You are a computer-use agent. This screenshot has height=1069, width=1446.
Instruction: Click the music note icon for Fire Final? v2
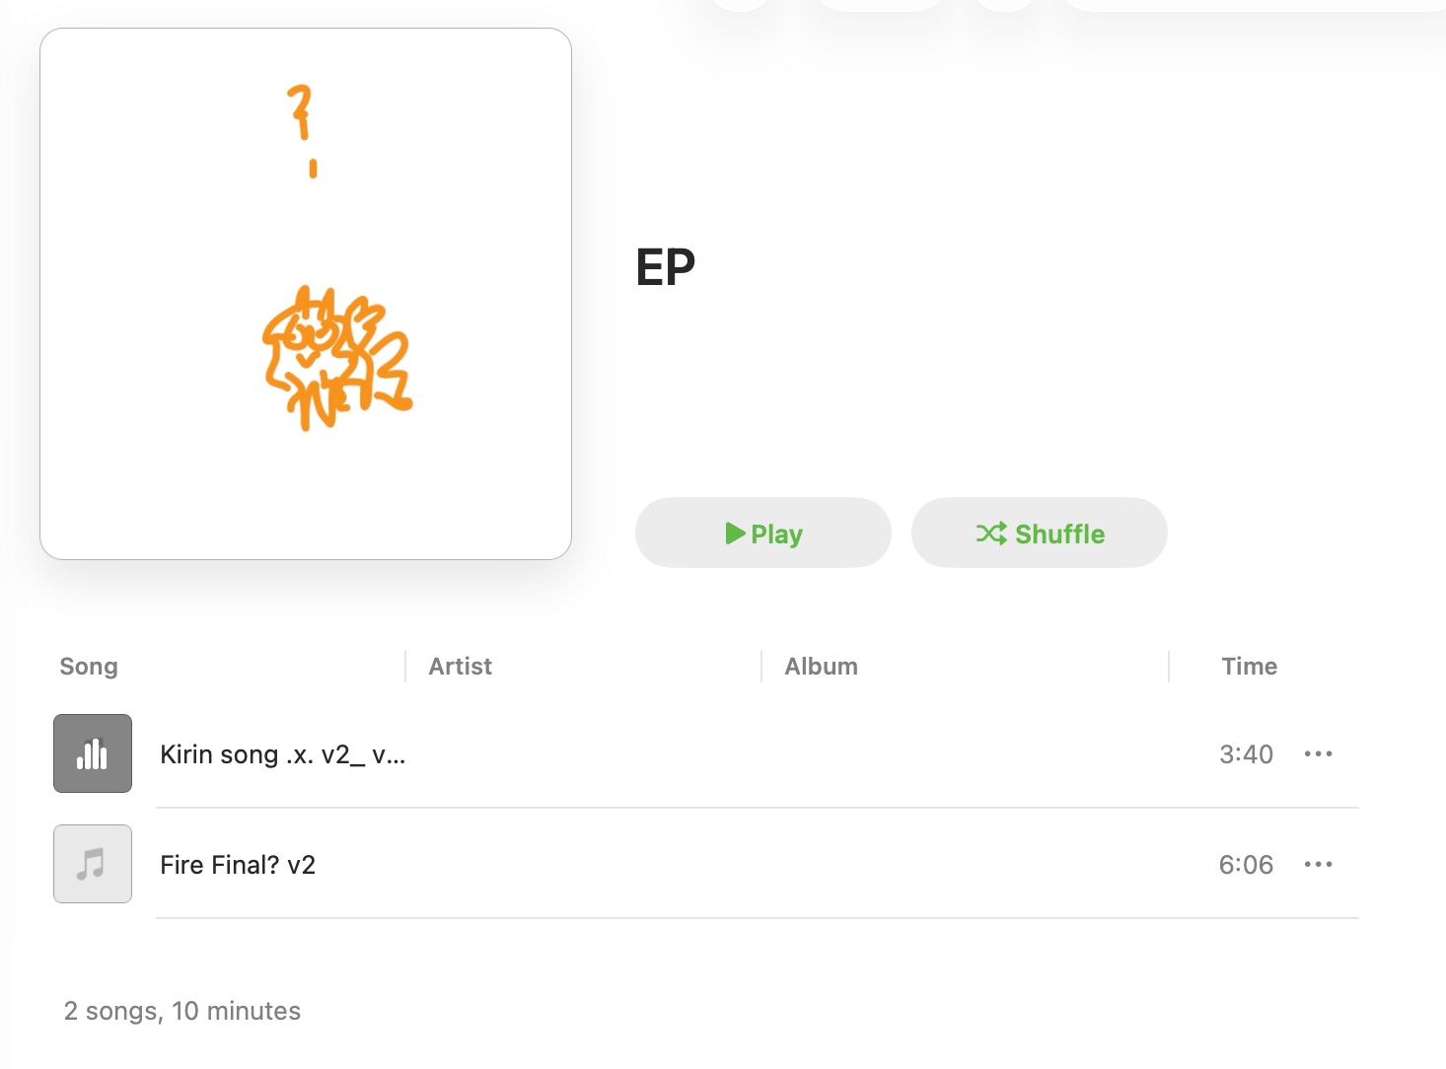pyautogui.click(x=93, y=864)
